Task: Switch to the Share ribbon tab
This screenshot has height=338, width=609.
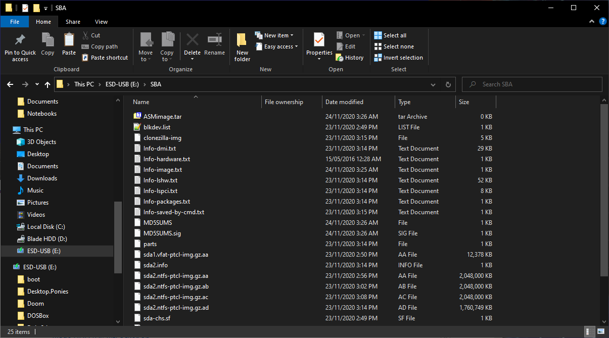Action: 73,22
